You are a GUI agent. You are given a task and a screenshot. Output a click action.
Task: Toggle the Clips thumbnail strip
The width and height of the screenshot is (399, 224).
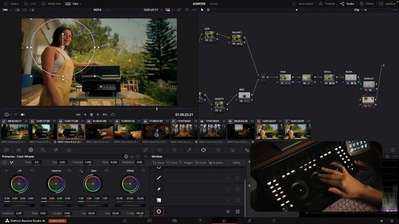tap(72, 4)
